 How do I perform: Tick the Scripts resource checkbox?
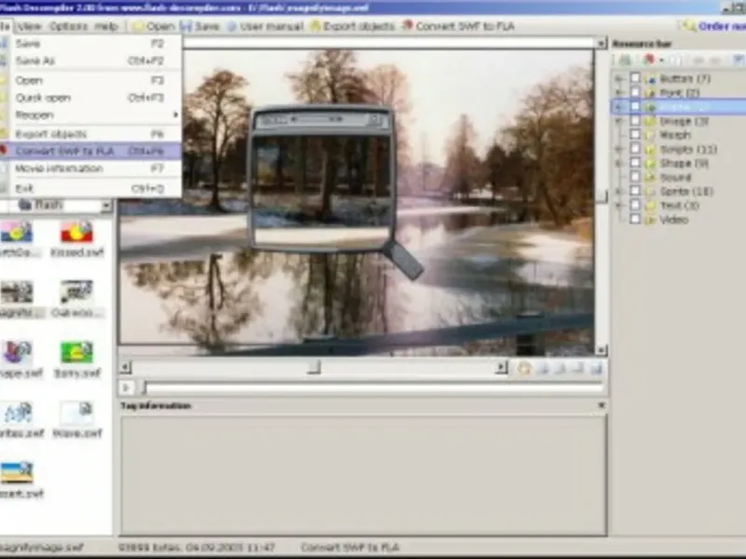[x=635, y=149]
